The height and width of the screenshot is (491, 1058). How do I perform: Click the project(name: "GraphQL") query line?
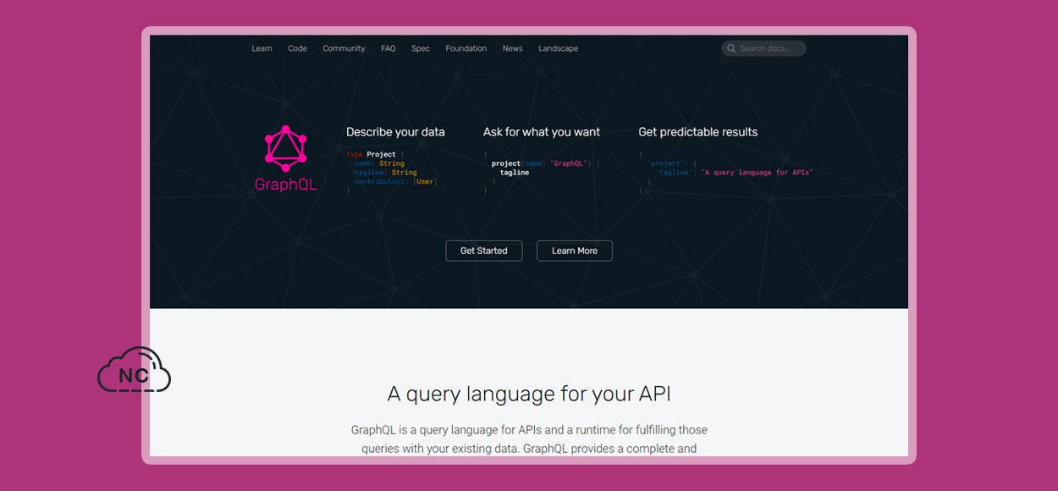pos(545,163)
